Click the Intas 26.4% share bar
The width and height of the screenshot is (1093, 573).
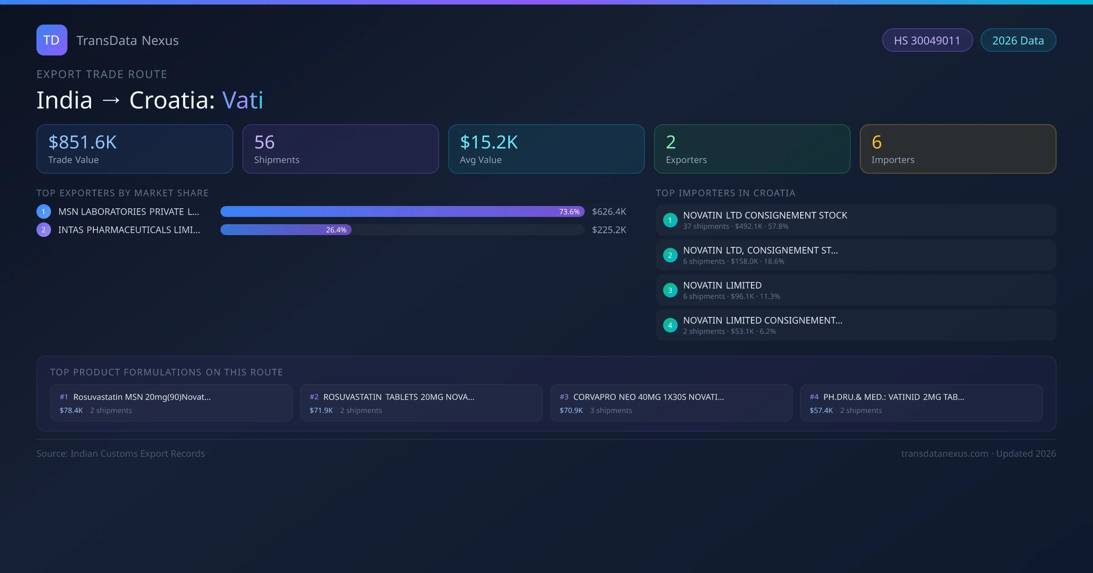point(286,230)
